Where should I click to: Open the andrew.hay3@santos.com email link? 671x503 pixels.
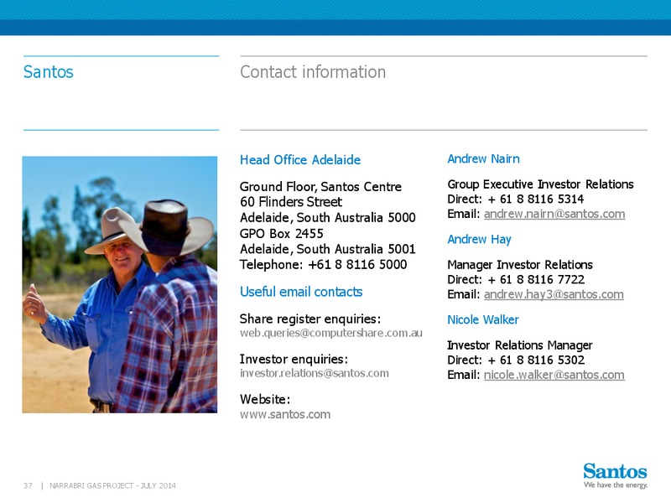[x=554, y=294]
